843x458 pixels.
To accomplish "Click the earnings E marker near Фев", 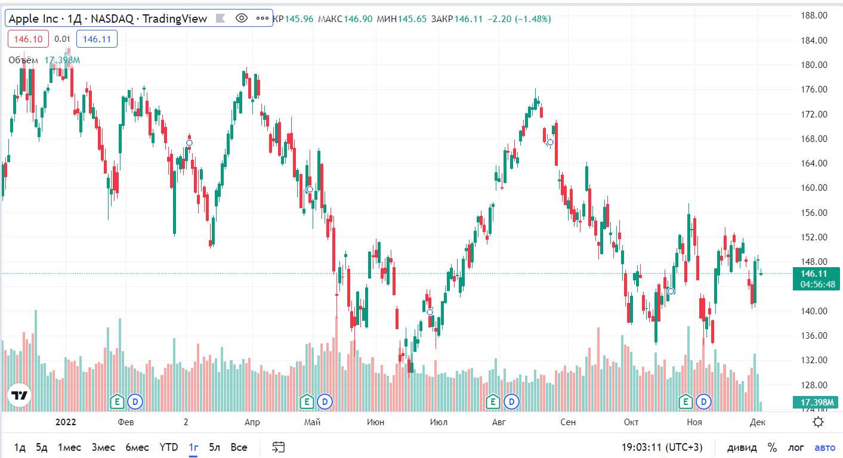I will pos(118,401).
